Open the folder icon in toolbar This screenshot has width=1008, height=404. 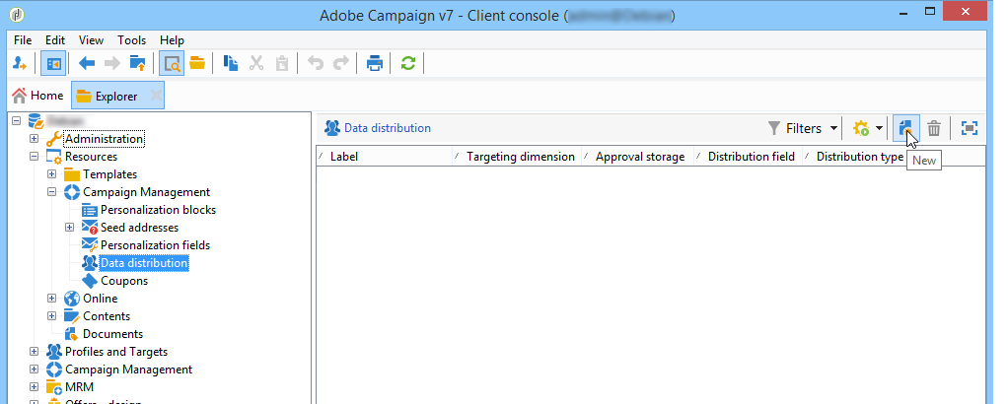pos(197,64)
